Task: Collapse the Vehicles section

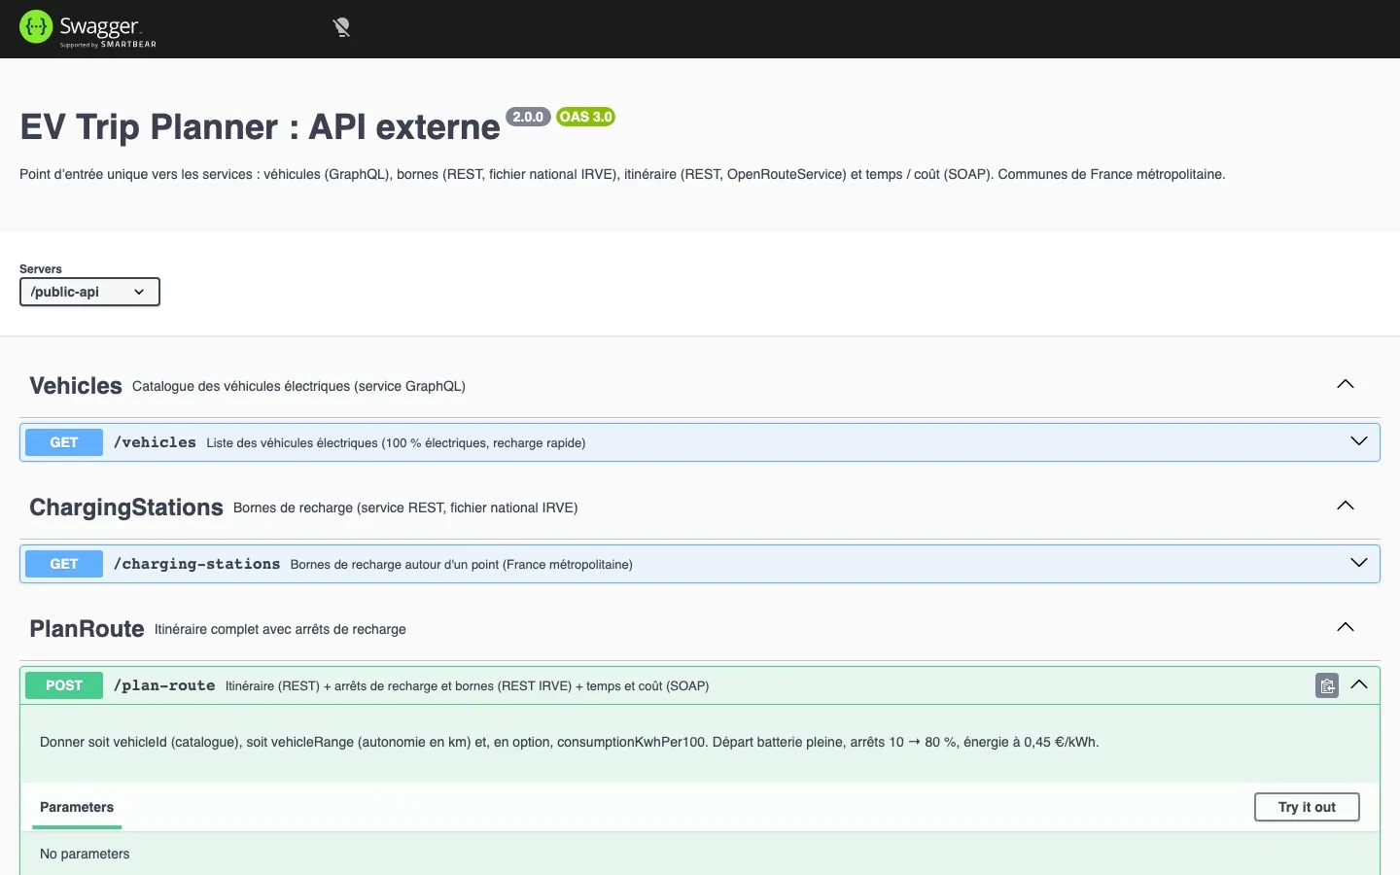Action: click(x=1346, y=385)
